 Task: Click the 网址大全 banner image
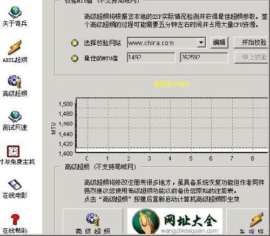pyautogui.click(x=175, y=222)
